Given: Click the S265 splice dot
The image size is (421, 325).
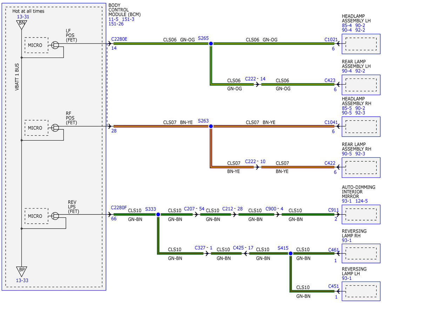Looking at the screenshot, I should click(211, 44).
